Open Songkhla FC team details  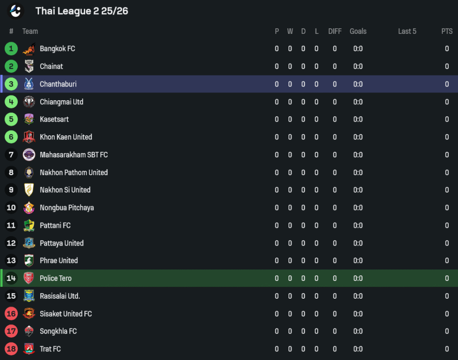tap(58, 331)
